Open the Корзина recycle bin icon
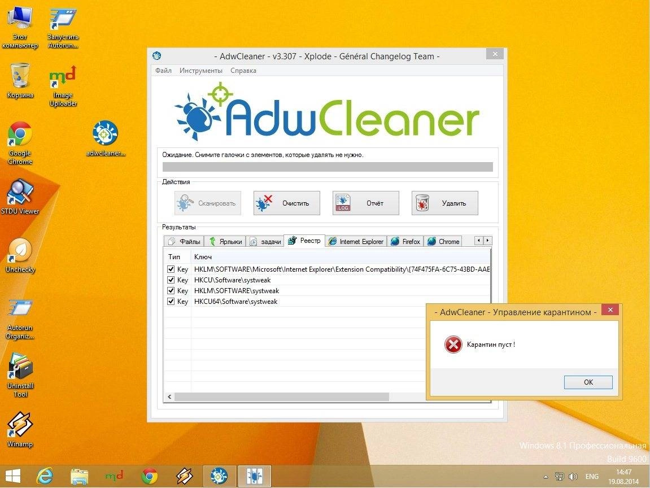Screen dimensions: 650x488 (x=20, y=81)
